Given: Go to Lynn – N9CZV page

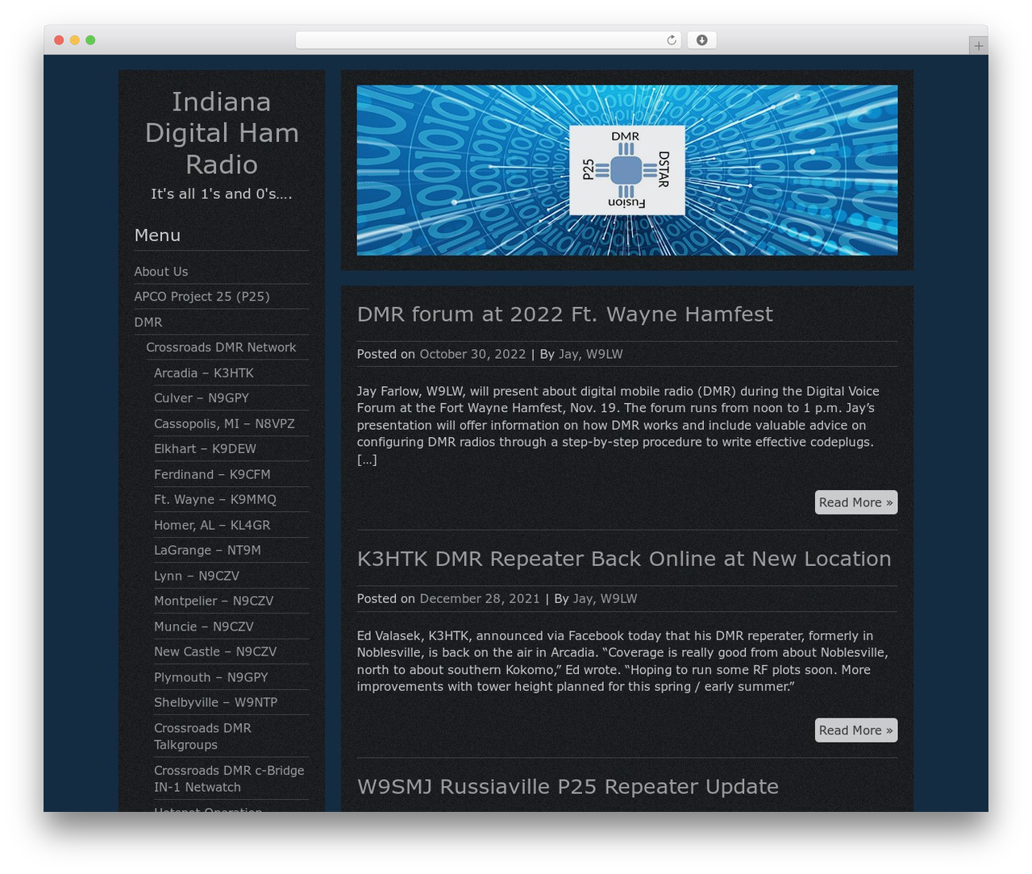Looking at the screenshot, I should (x=197, y=576).
